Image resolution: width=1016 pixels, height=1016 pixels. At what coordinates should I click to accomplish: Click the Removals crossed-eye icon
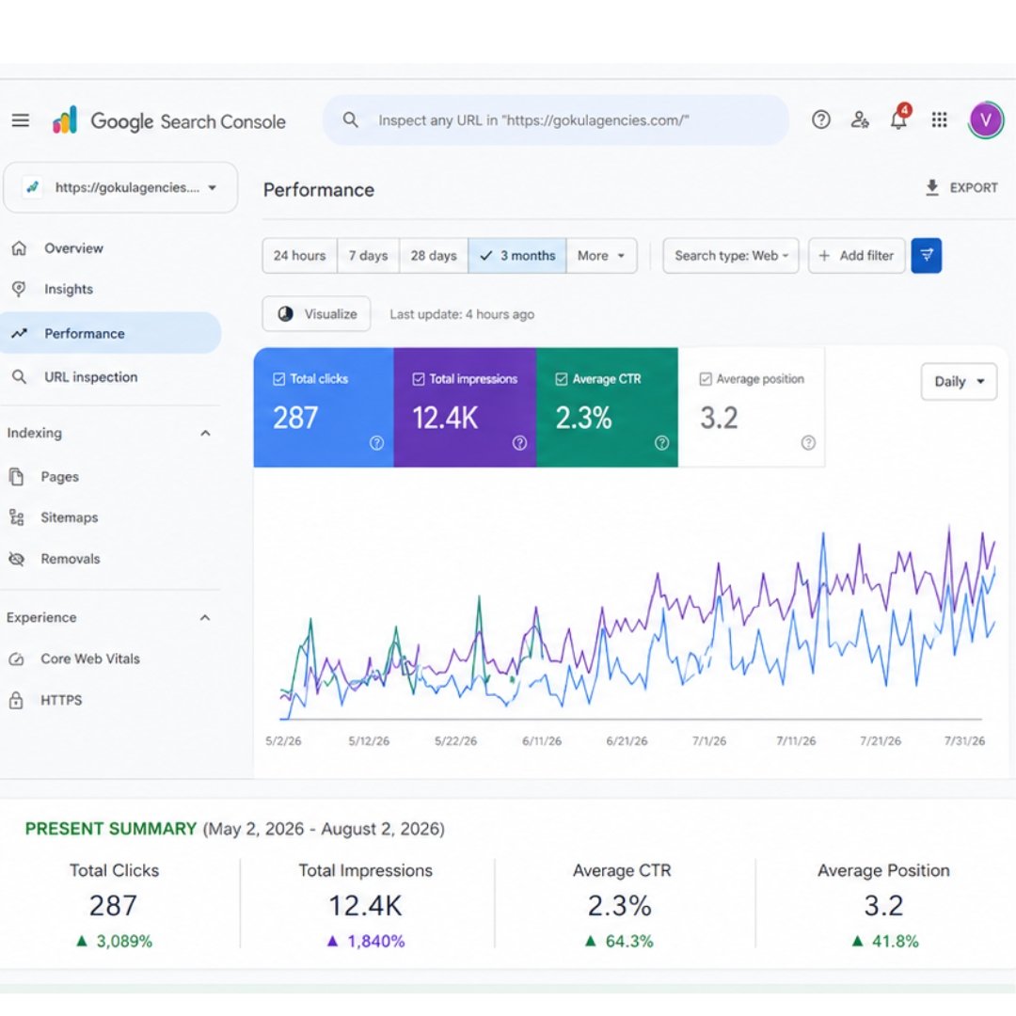pyautogui.click(x=16, y=559)
